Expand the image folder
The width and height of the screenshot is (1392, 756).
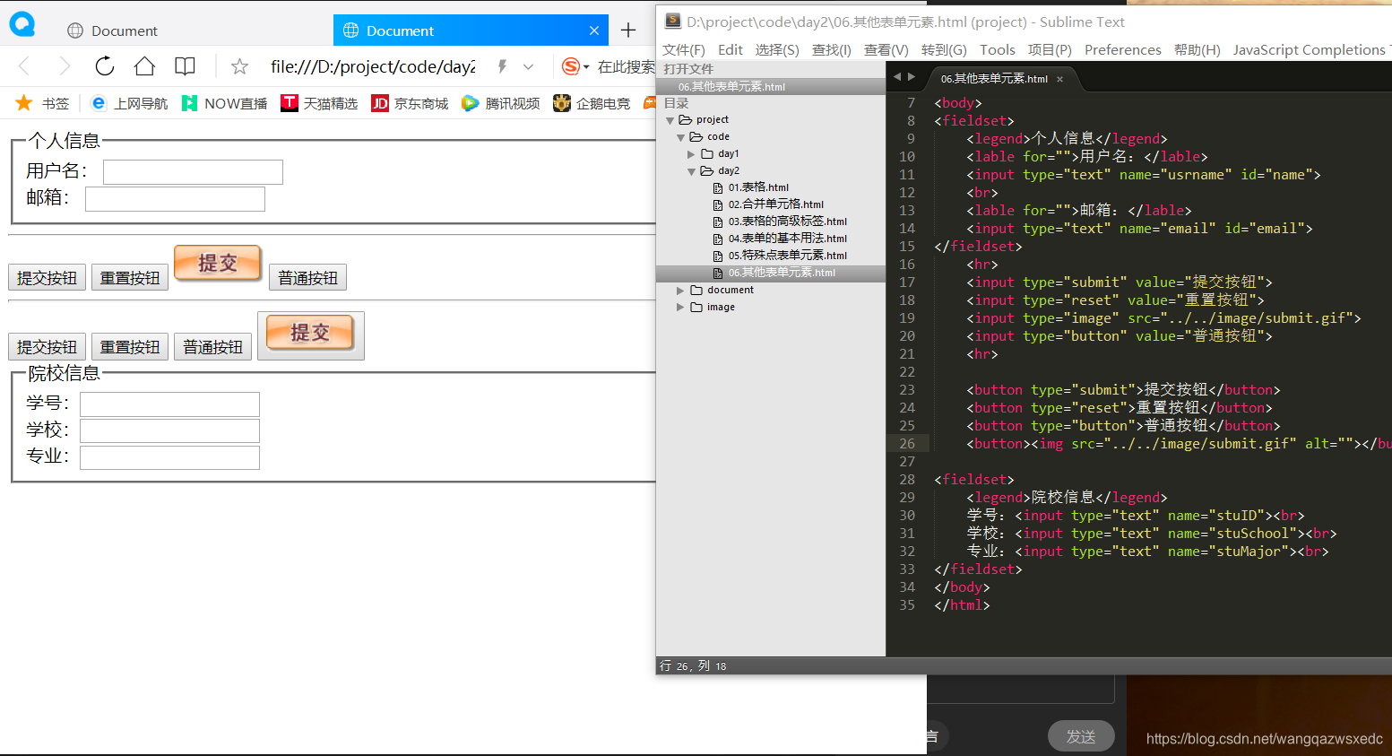pos(680,308)
